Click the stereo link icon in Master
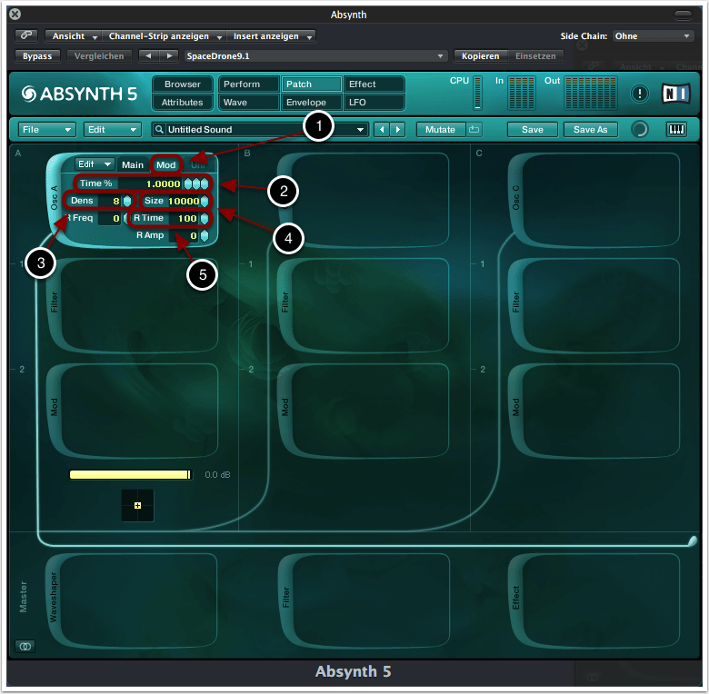709x694 pixels. coord(25,646)
